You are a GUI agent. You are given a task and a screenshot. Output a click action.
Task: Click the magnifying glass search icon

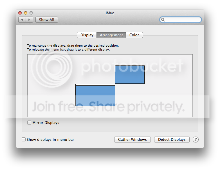[x=163, y=20]
